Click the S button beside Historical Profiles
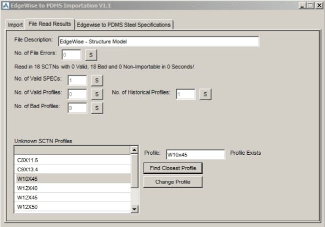This screenshot has height=227, width=325. tap(205, 94)
